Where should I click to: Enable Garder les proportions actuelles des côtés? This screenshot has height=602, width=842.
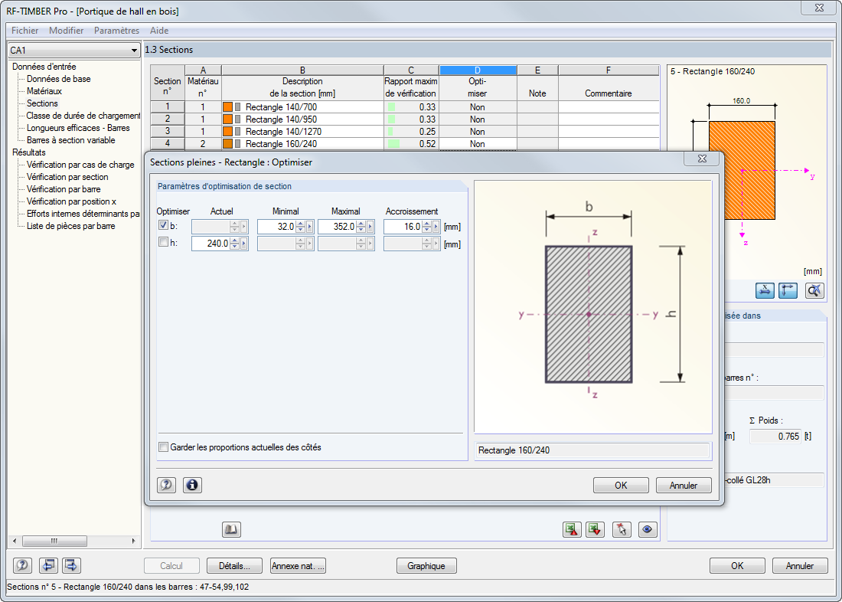pos(163,447)
